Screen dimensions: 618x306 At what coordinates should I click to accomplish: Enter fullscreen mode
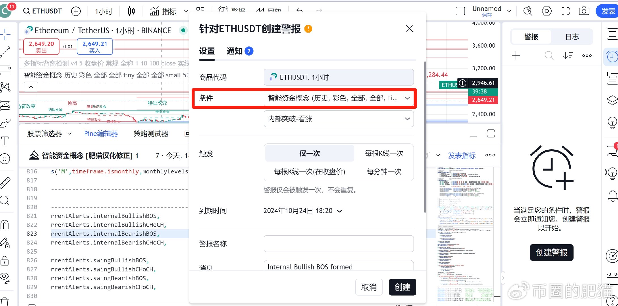click(566, 11)
